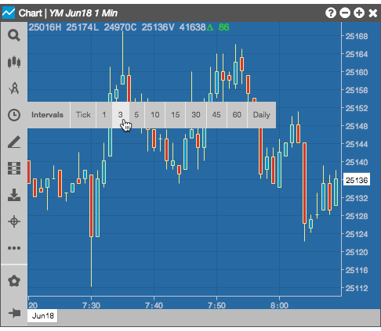Choose the Tick interval option
The width and height of the screenshot is (381, 331).
83,115
